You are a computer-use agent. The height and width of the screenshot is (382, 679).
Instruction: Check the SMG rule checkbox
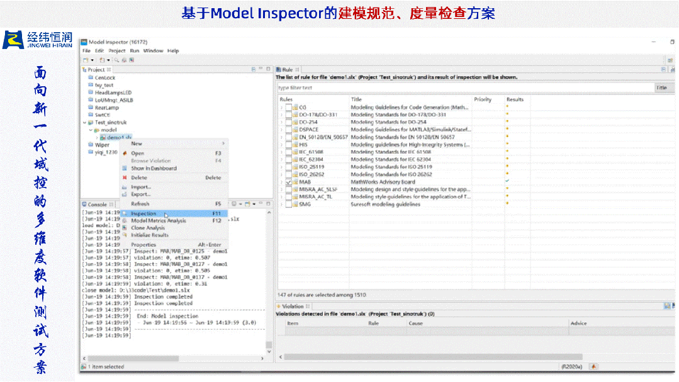[x=288, y=205]
